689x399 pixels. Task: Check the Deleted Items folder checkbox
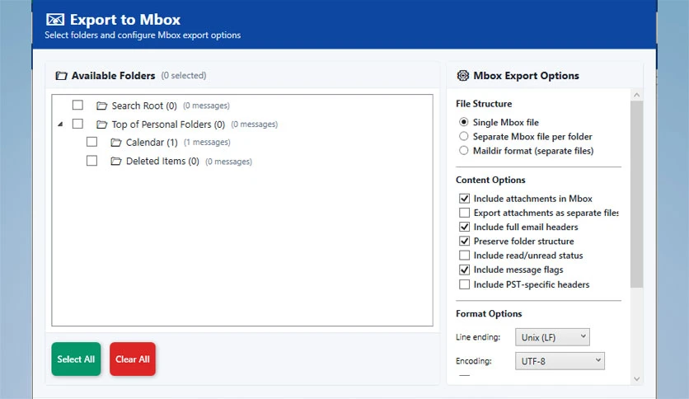tap(91, 161)
